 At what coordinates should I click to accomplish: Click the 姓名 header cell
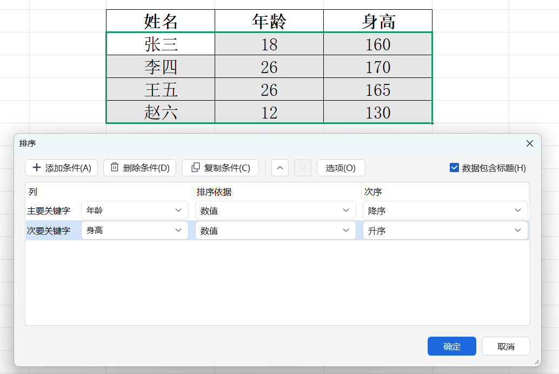point(161,21)
